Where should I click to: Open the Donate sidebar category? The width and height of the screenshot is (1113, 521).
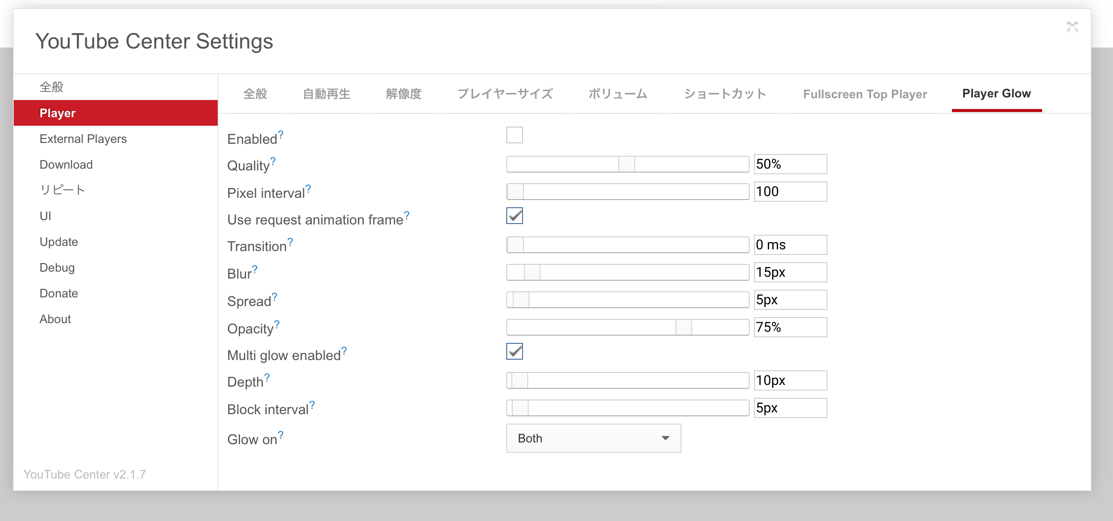click(x=116, y=293)
